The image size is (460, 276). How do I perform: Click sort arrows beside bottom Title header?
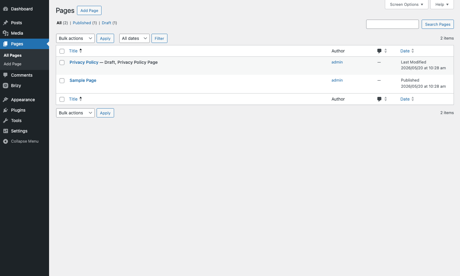tap(81, 99)
